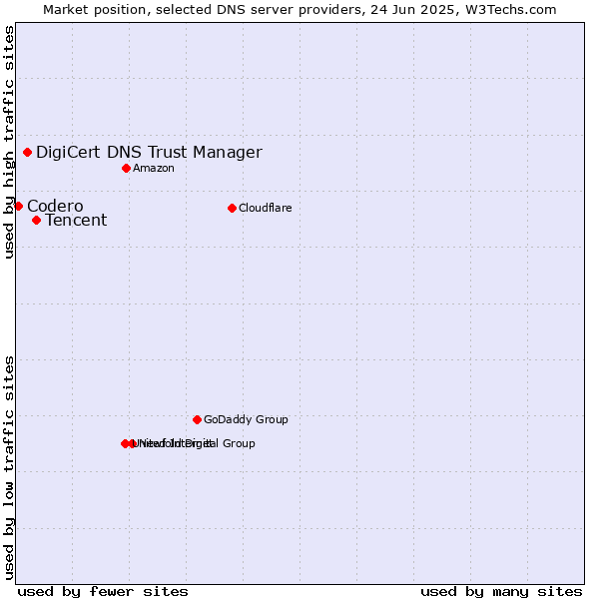
Task: Click the 'used by fewer sites' axis label
Action: tap(103, 592)
